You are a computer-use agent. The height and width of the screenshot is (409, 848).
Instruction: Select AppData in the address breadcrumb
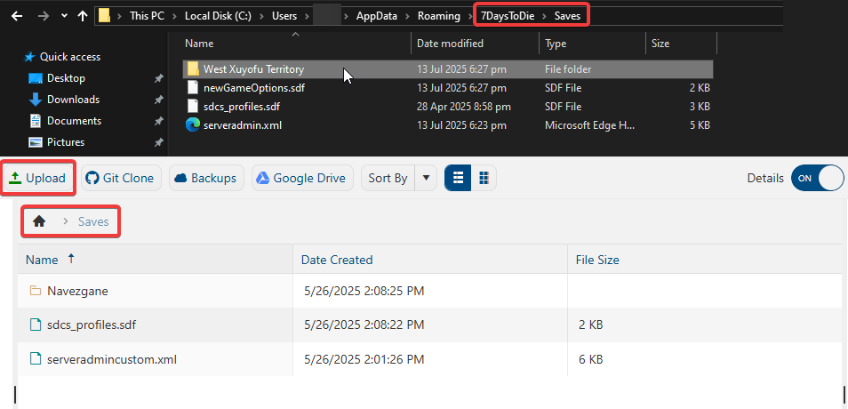click(376, 16)
